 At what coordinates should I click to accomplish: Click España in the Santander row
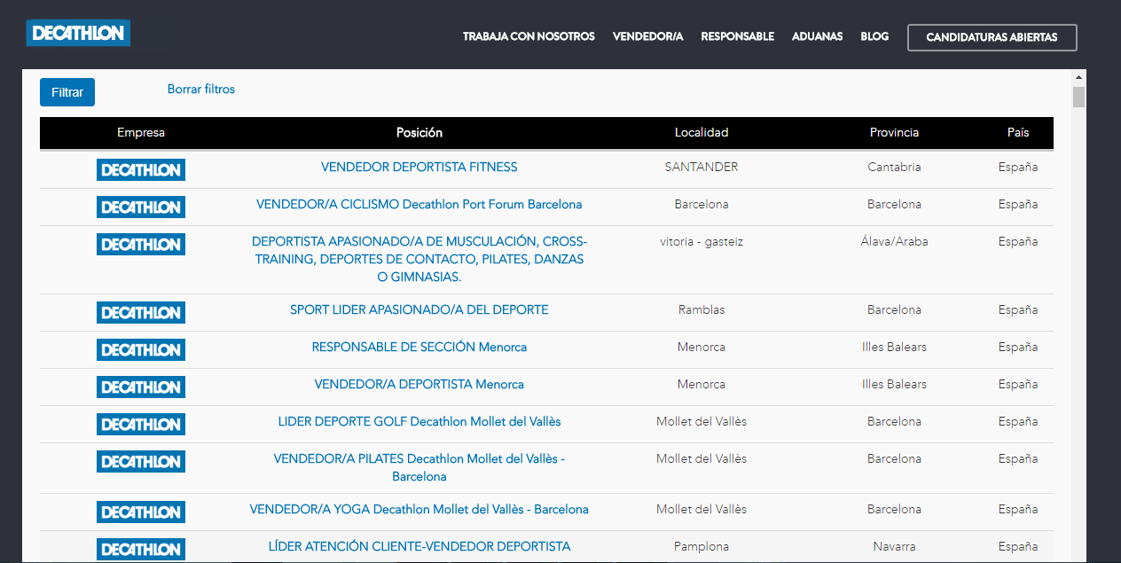[1018, 168]
